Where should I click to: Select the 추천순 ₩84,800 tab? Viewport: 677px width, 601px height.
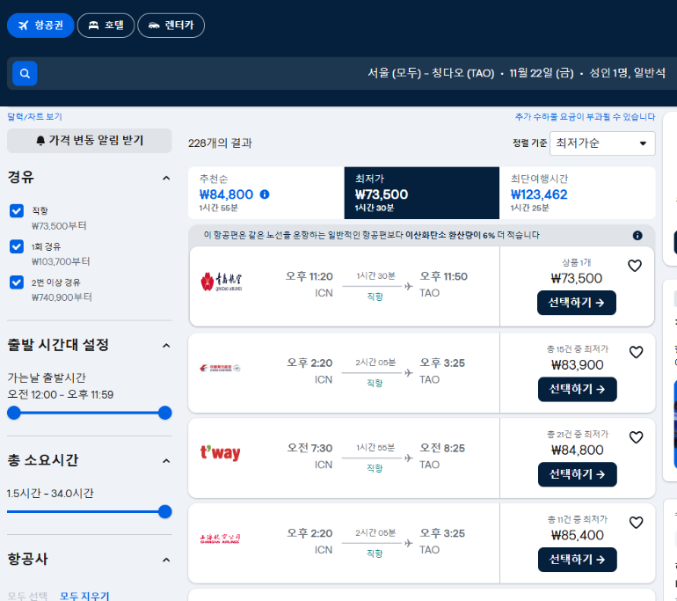[266, 193]
